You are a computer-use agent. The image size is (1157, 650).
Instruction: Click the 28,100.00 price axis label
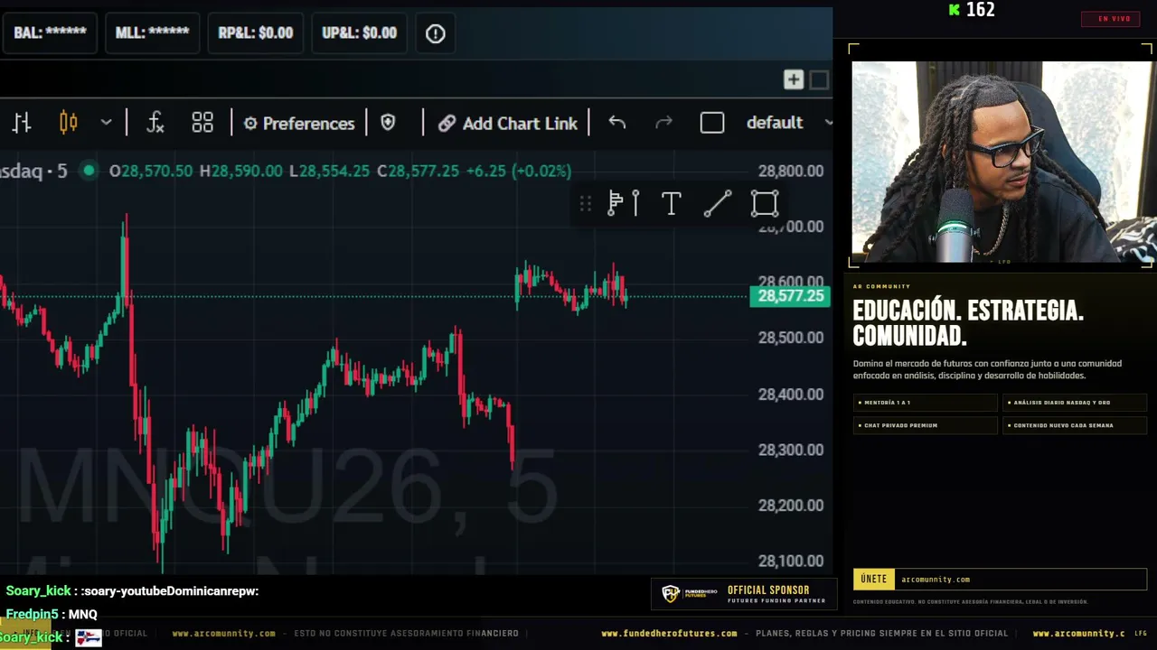click(x=791, y=562)
